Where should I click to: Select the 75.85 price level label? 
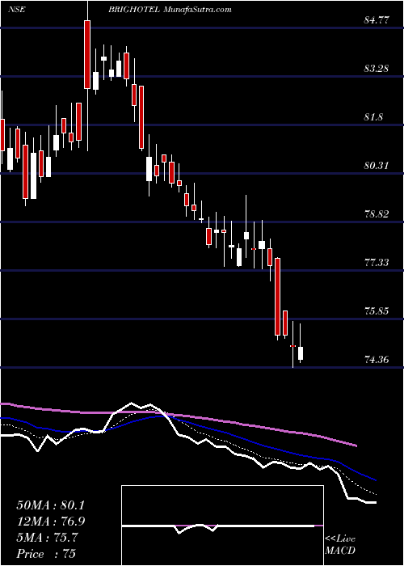pos(377,311)
